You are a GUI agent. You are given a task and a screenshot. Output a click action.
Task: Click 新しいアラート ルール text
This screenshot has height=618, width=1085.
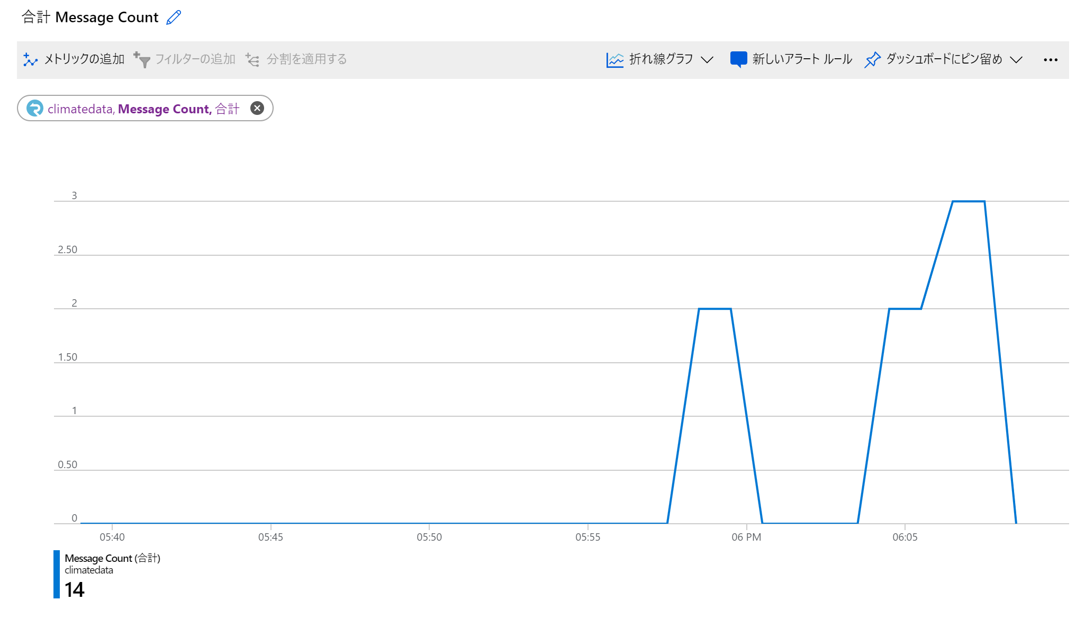coord(802,59)
